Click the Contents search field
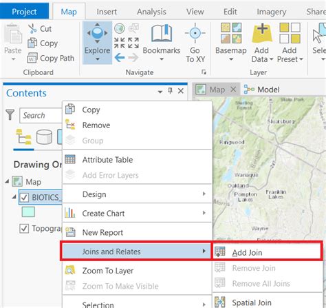 41,115
